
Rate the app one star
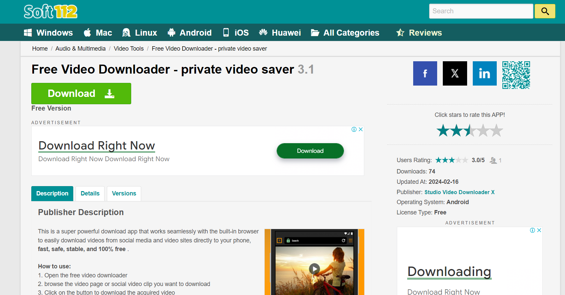pos(443,131)
